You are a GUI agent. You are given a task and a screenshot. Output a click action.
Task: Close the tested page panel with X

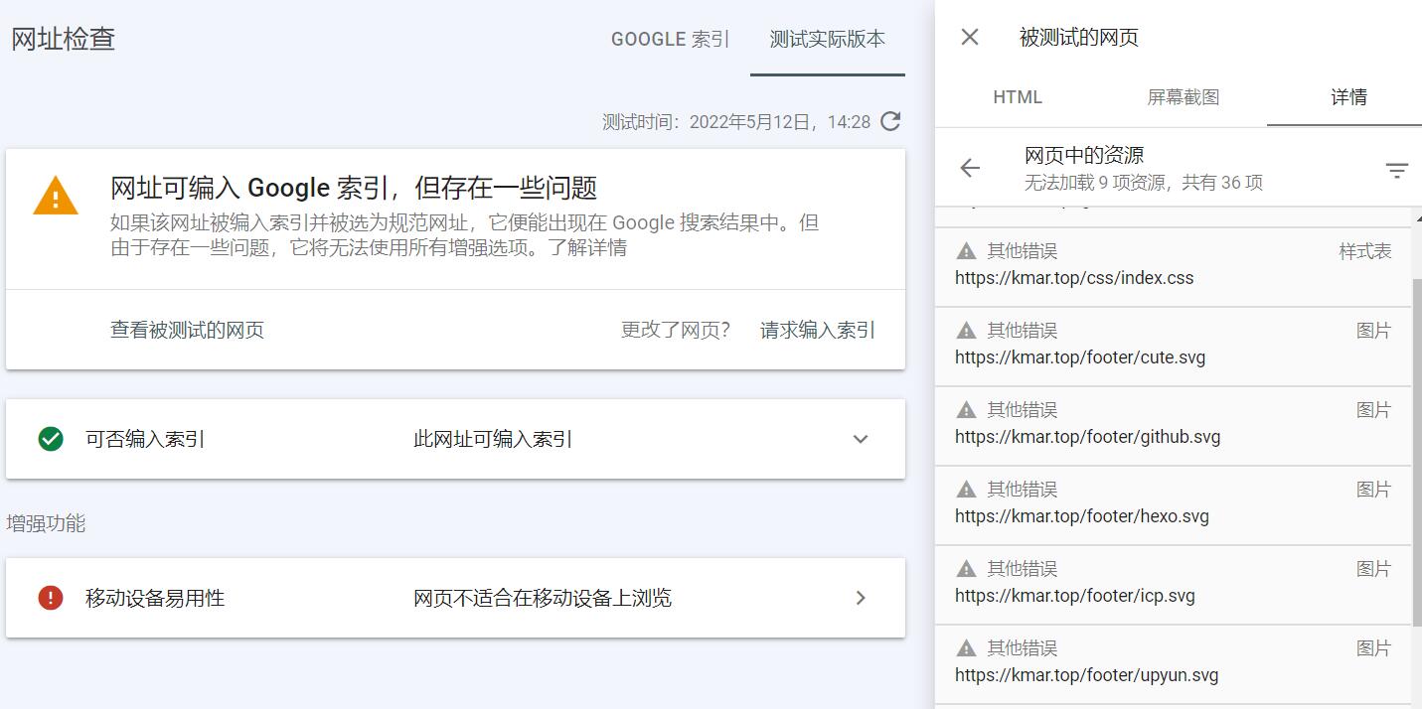click(970, 37)
